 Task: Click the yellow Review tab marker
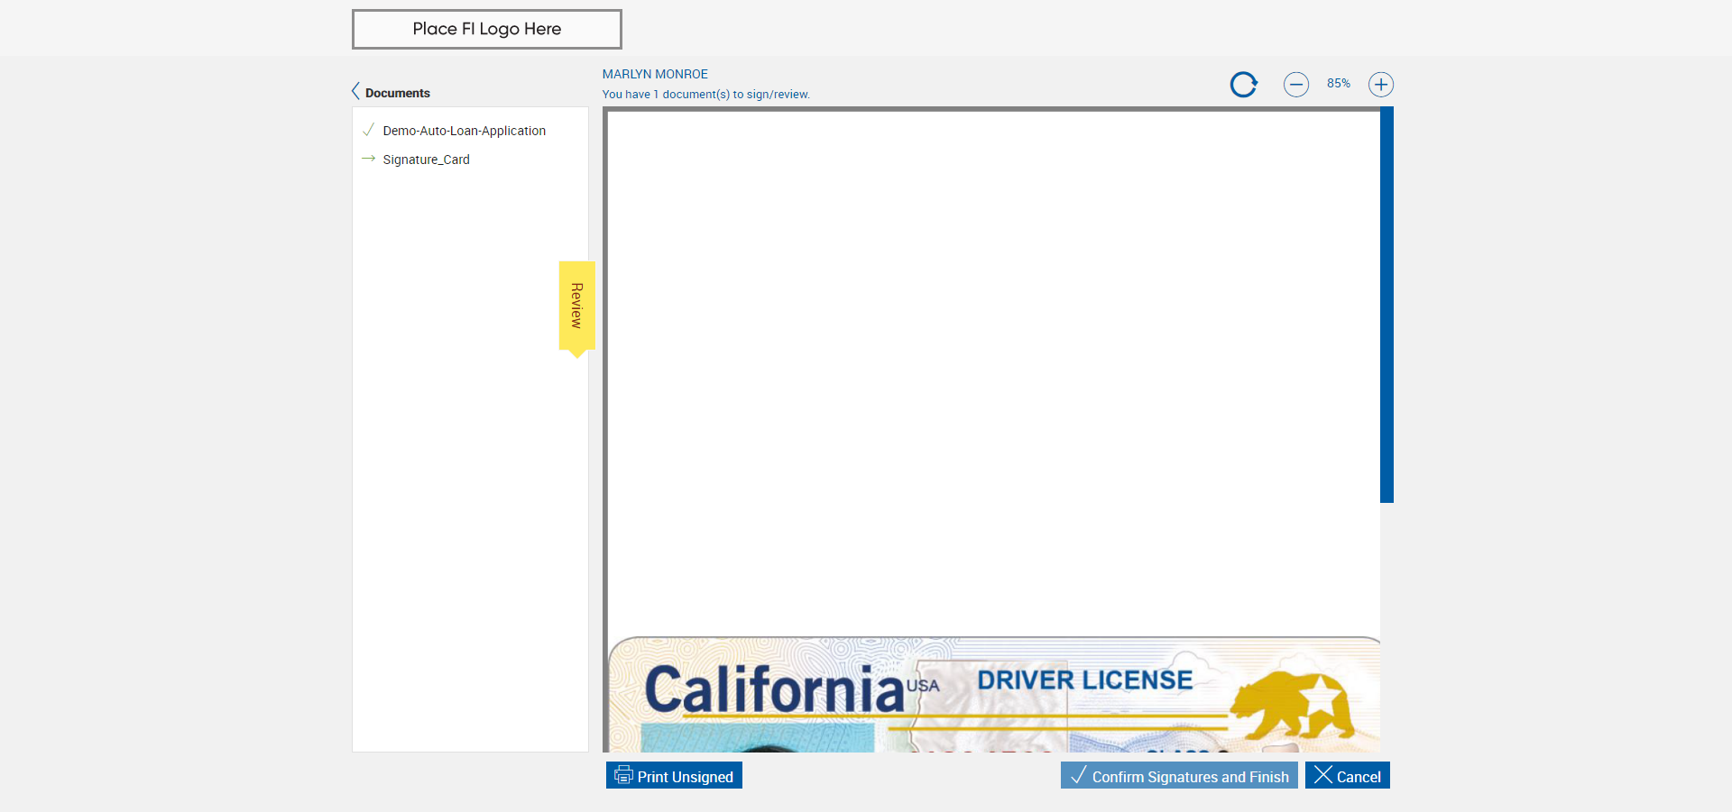coord(577,307)
